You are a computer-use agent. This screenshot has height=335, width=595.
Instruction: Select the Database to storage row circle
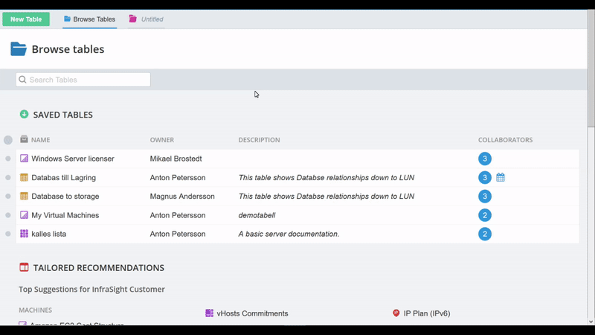pos(8,197)
